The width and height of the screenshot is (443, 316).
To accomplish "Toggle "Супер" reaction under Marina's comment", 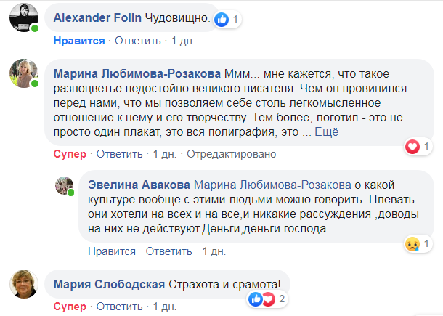I will [69, 154].
